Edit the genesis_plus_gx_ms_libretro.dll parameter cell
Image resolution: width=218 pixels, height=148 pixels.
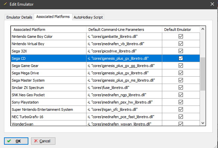(124, 80)
